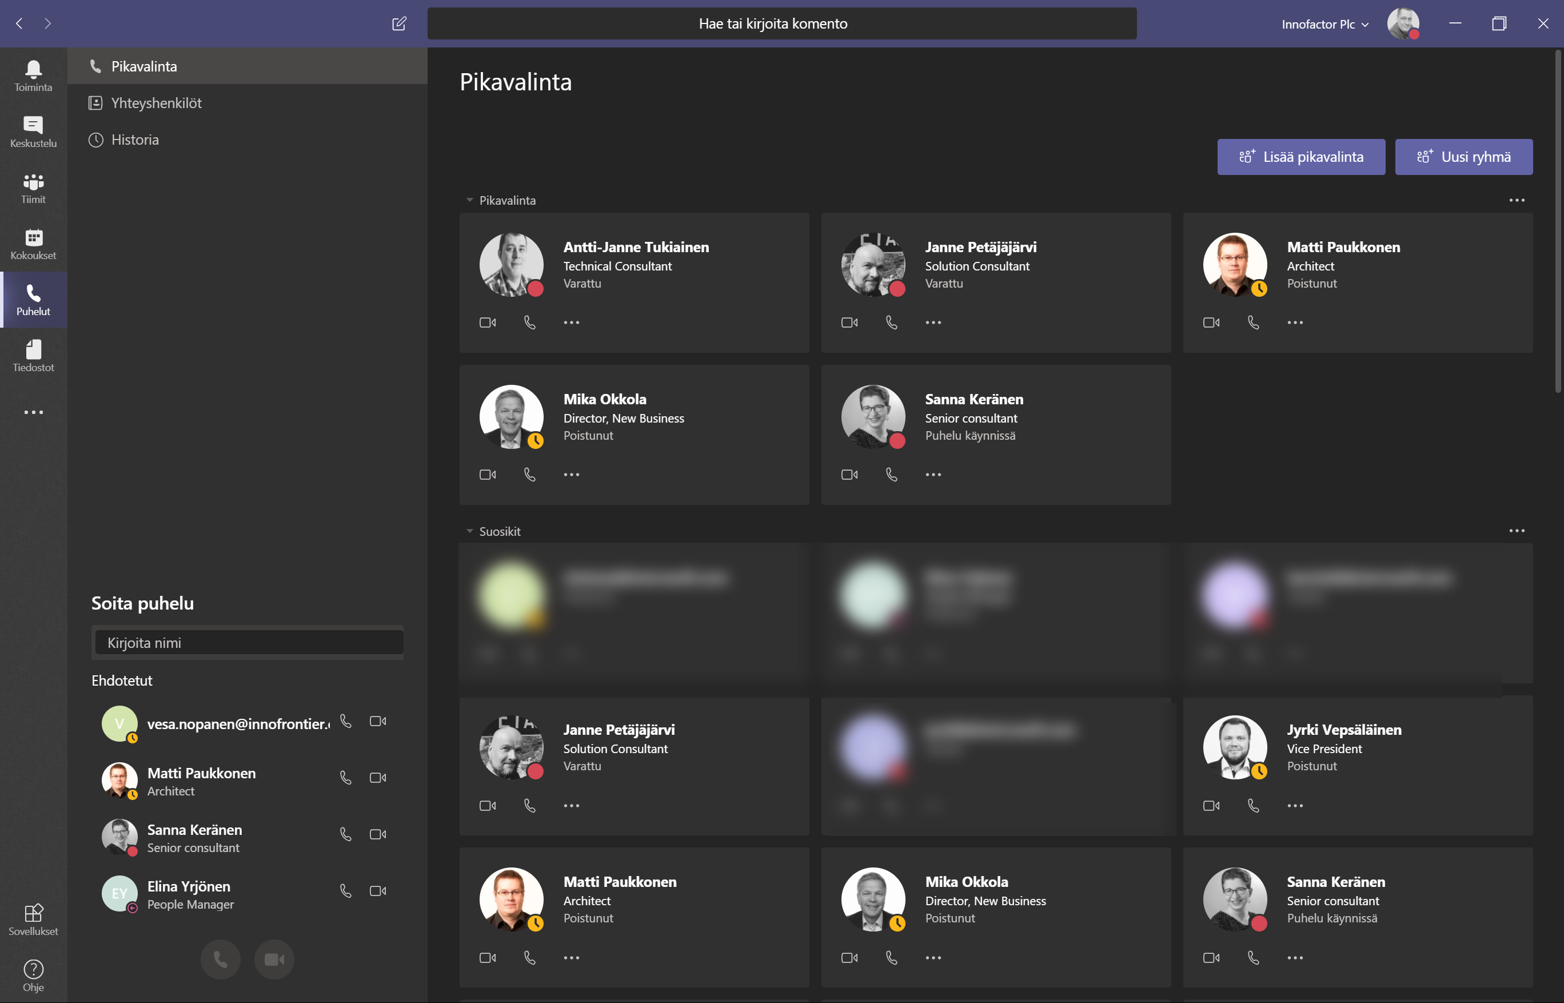
Task: Click the Uusi ryhmä button
Action: coord(1463,157)
